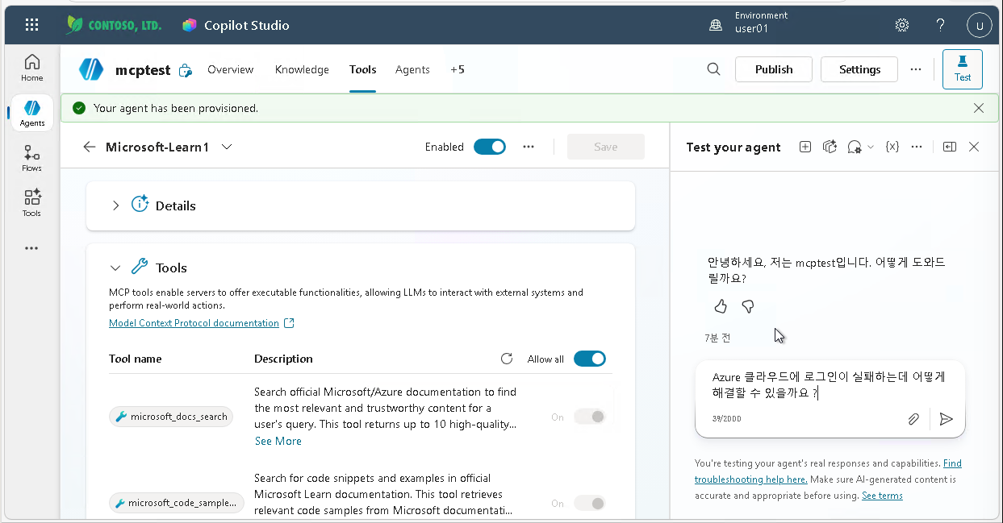Toggle the Enabled switch for Microsoft-Learn1
Viewport: 1003px width, 523px height.
(x=490, y=147)
